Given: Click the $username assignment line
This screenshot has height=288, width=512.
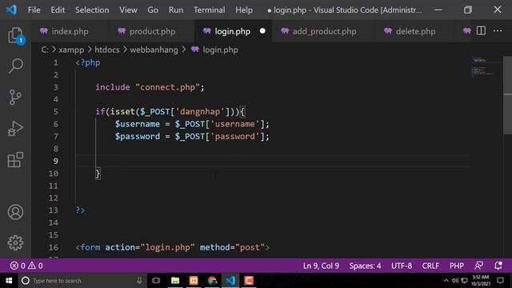Looking at the screenshot, I should coord(192,124).
